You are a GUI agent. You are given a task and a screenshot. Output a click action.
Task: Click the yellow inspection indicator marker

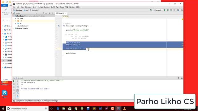pos(182,19)
